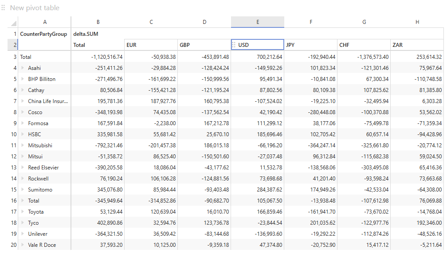Image resolution: width=447 pixels, height=253 pixels.
Task: Expand the Vale R Doce row
Action: click(x=23, y=245)
